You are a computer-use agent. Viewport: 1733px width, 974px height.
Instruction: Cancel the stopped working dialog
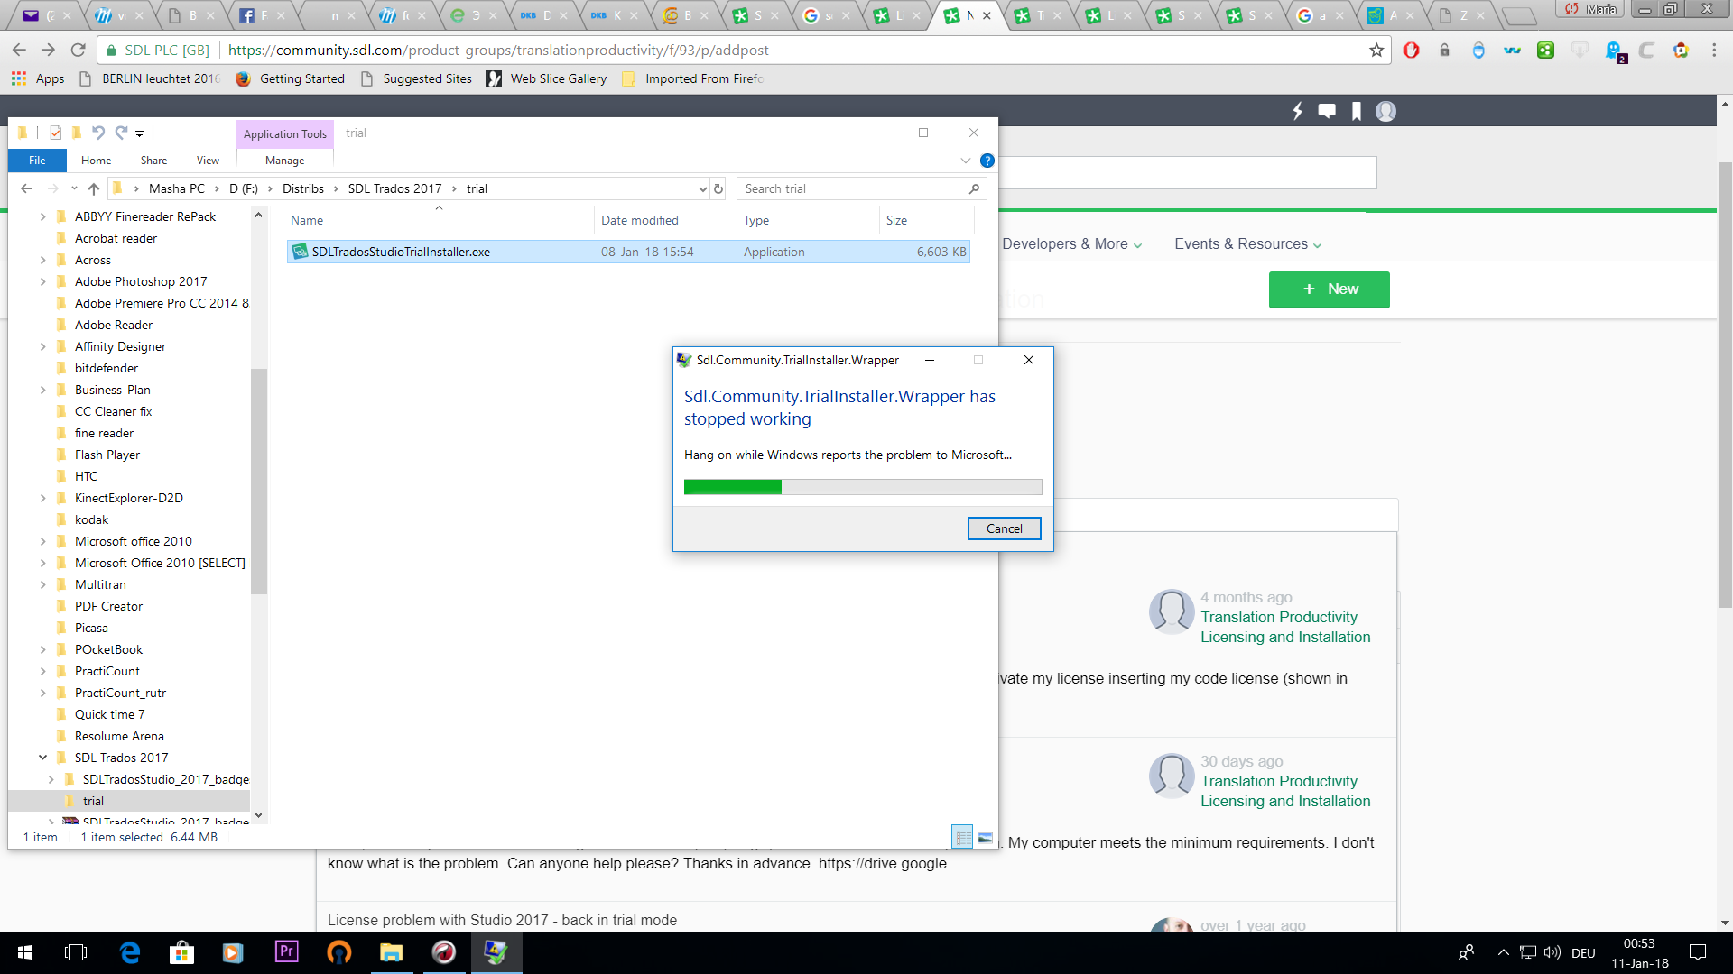[x=1004, y=528]
